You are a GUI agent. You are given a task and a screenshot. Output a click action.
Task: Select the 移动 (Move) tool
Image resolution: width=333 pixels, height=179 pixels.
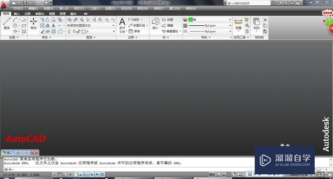click(34, 23)
